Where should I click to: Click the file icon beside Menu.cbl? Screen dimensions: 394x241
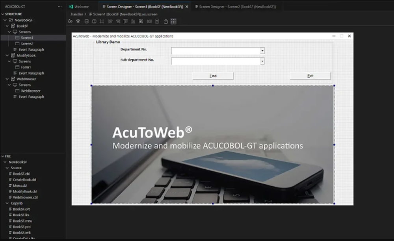coord(10,185)
